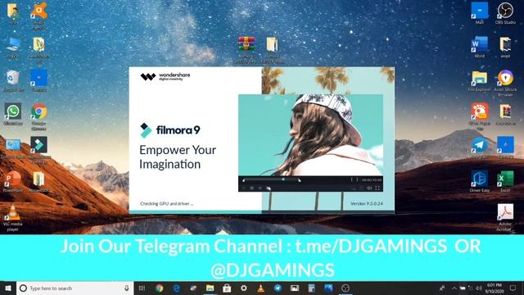Launch OBS Studio desktop shortcut
The width and height of the screenshot is (524, 295).
[x=505, y=13]
